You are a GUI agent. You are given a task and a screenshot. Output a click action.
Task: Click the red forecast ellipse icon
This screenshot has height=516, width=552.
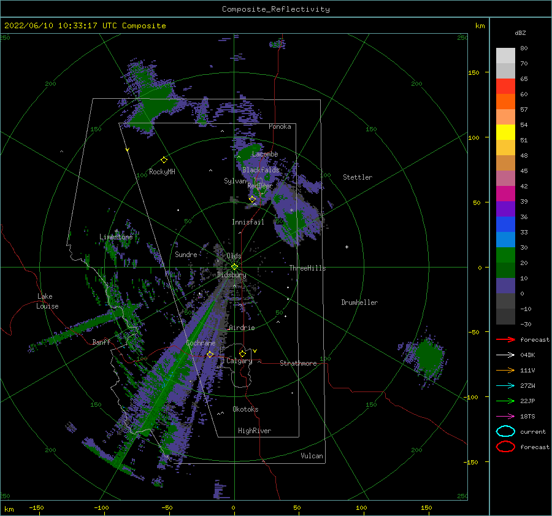505,447
